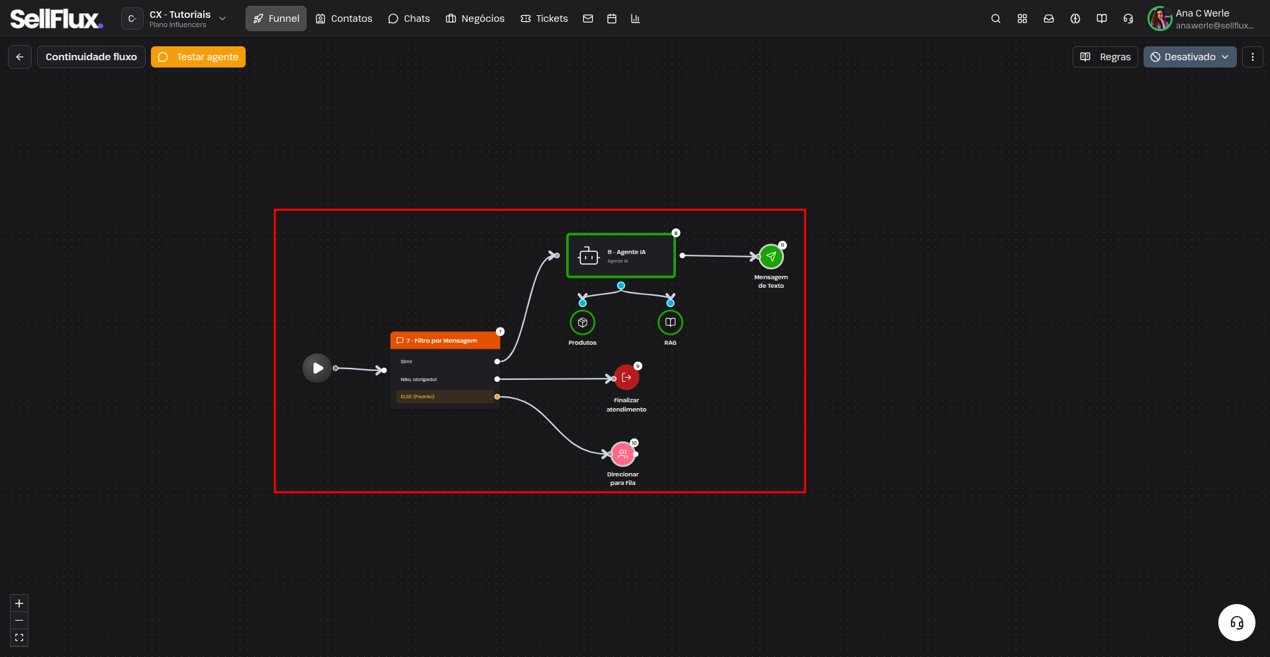This screenshot has height=657, width=1270.
Task: Click the search magnifier icon in top bar
Action: [x=995, y=19]
